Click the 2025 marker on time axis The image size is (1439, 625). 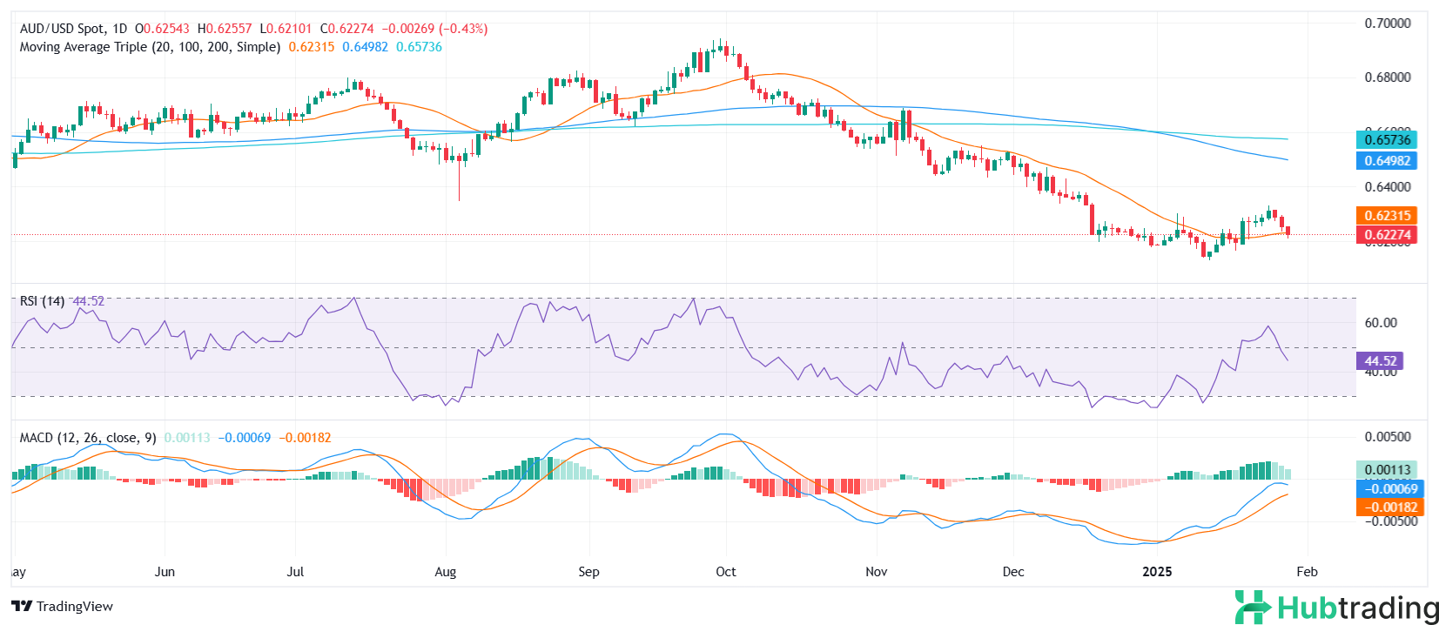(1157, 572)
